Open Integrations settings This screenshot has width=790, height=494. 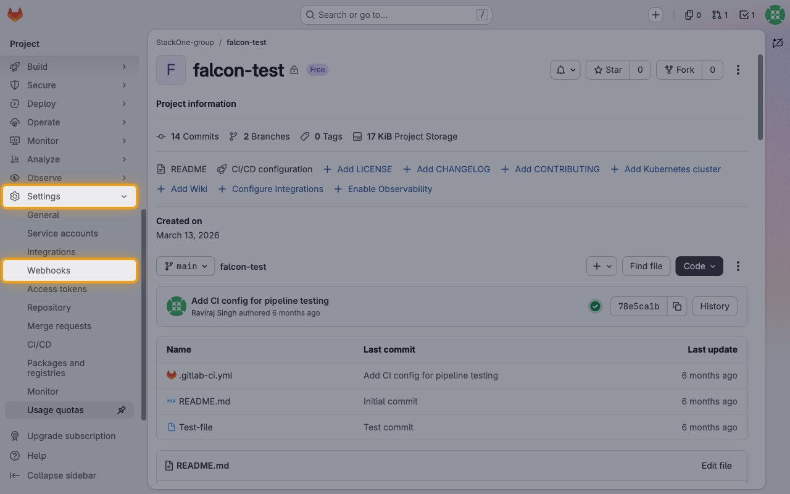pyautogui.click(x=69, y=252)
